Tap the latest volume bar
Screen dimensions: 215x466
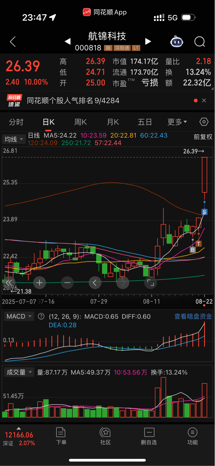[x=205, y=400]
